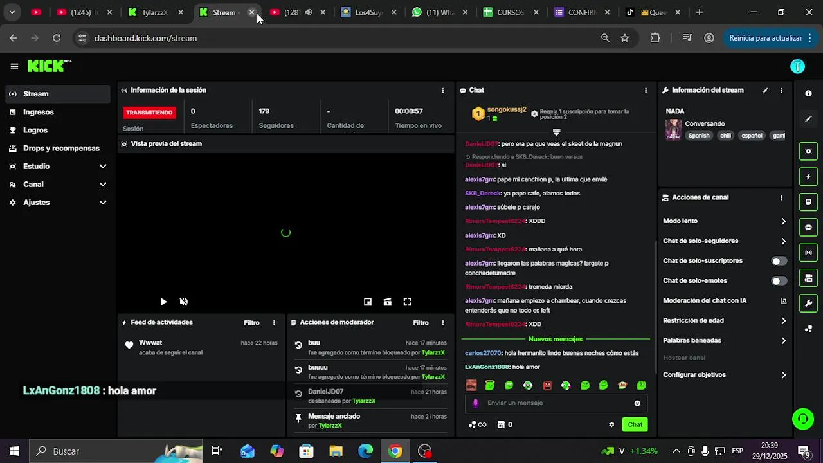Edit stream information with pencil icon

pos(765,91)
